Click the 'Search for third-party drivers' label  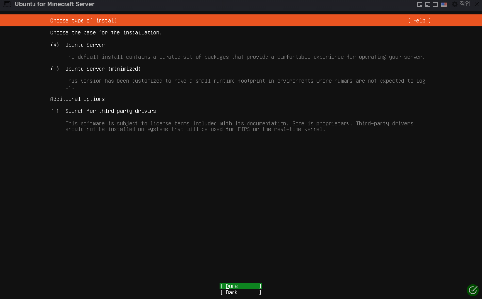pyautogui.click(x=111, y=111)
